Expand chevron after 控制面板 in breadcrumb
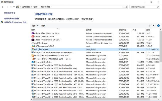The width and height of the screenshot is (162, 101). (x=31, y=7)
